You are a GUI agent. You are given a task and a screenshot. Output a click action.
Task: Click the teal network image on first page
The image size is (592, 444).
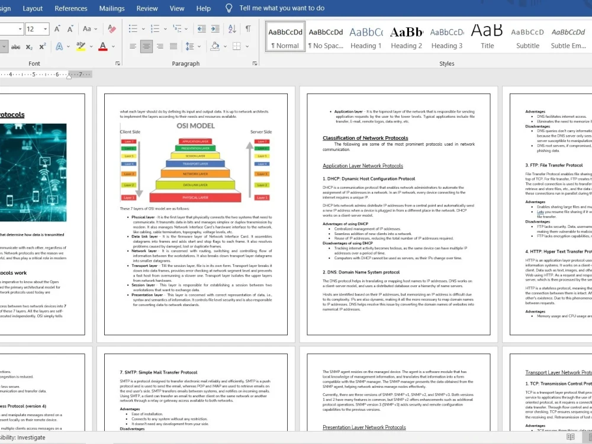33,172
